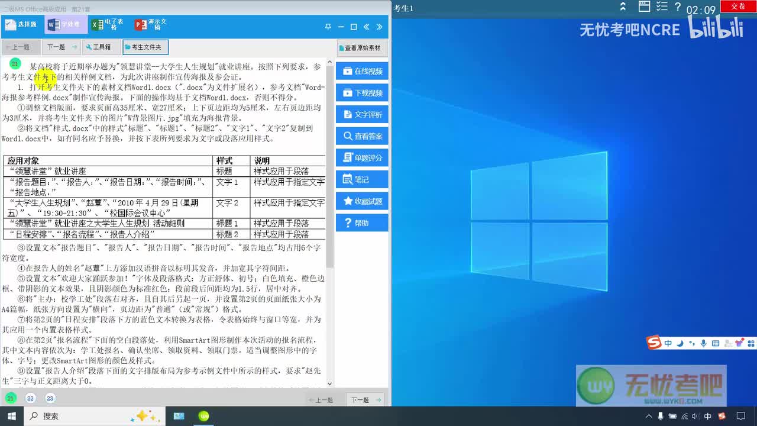Open 在线视频 online video

(362, 71)
